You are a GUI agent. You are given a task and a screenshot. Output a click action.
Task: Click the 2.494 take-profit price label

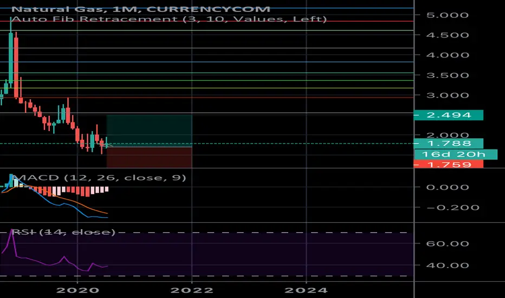(448, 115)
